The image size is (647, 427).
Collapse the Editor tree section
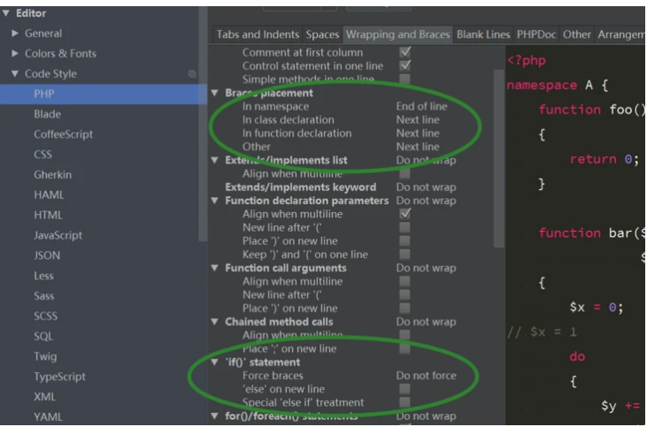6,13
